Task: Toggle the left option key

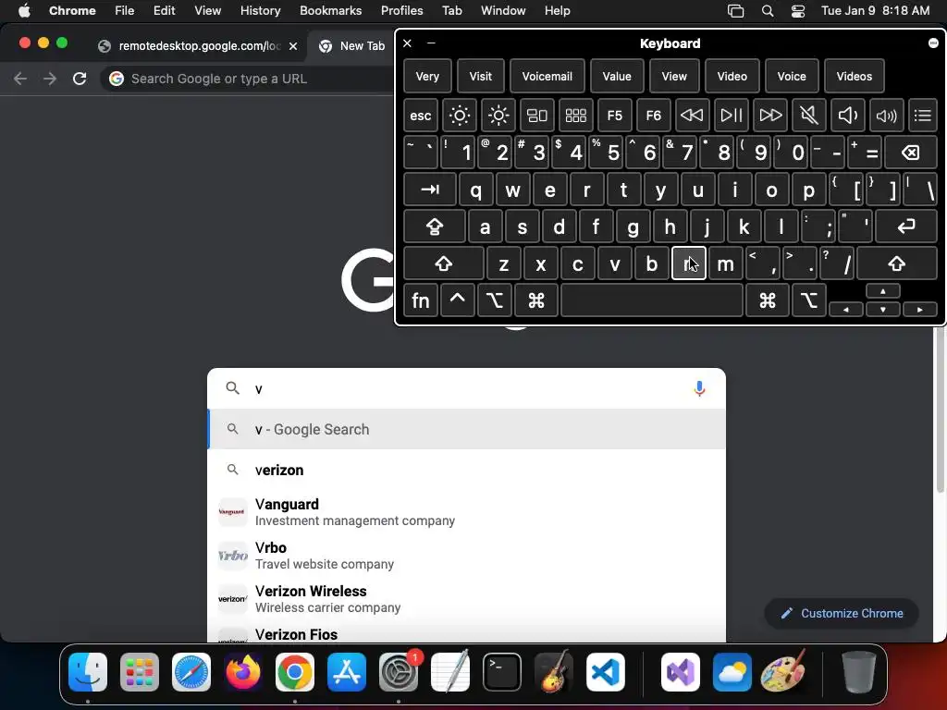Action: click(494, 300)
